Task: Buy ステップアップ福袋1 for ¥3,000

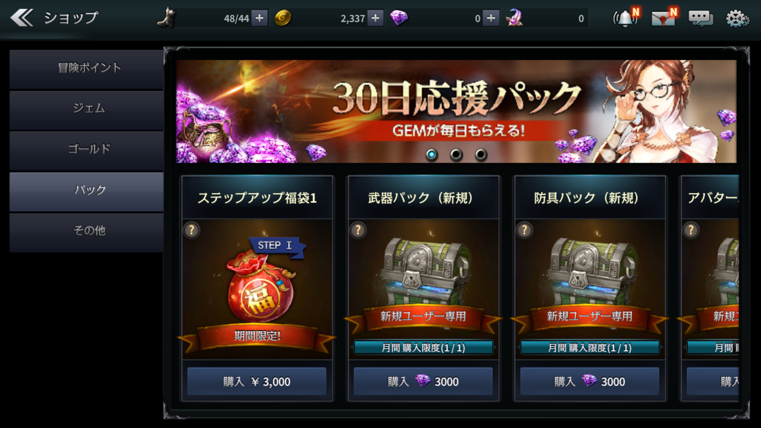Action: [x=257, y=381]
